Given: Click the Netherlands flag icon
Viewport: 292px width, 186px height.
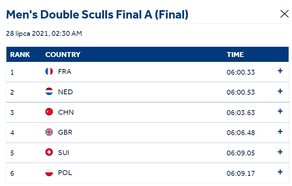Looking at the screenshot, I should 49,91.
